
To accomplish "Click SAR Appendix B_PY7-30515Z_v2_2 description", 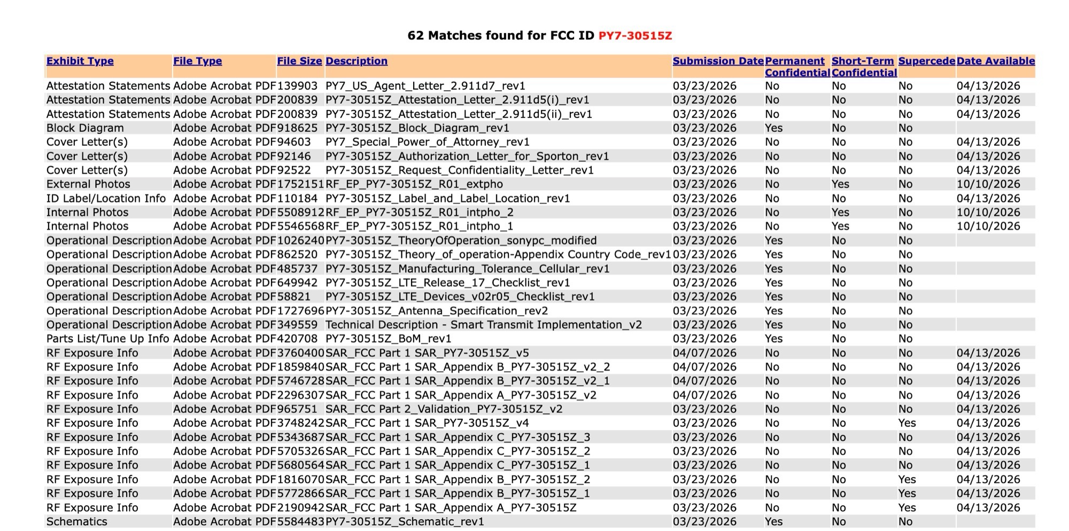I will [468, 368].
